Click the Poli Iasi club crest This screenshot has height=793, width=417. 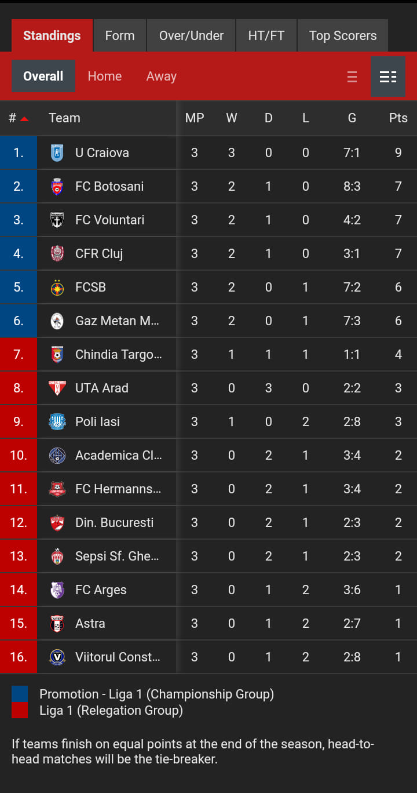pyautogui.click(x=57, y=422)
